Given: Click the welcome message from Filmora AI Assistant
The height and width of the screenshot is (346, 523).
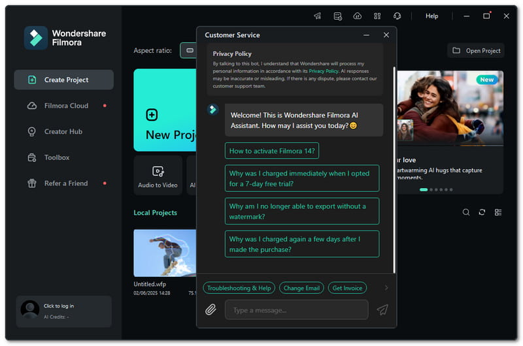Looking at the screenshot, I should tap(304, 120).
